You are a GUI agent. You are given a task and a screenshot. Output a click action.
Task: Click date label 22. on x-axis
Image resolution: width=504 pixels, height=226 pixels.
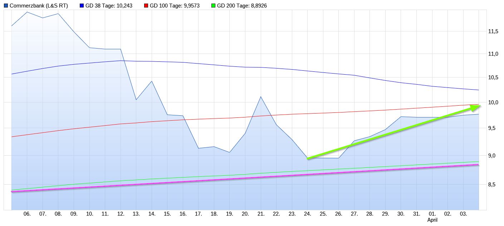[x=277, y=214]
